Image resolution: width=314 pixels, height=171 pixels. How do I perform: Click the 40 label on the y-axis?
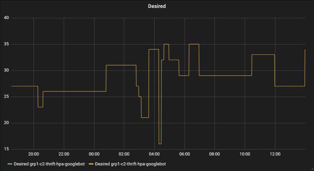[x=6, y=18]
